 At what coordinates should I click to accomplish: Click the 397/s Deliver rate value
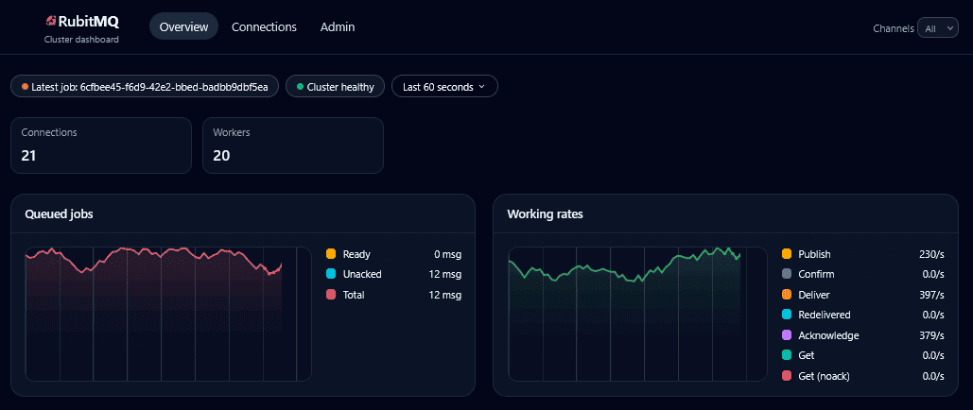pos(931,295)
